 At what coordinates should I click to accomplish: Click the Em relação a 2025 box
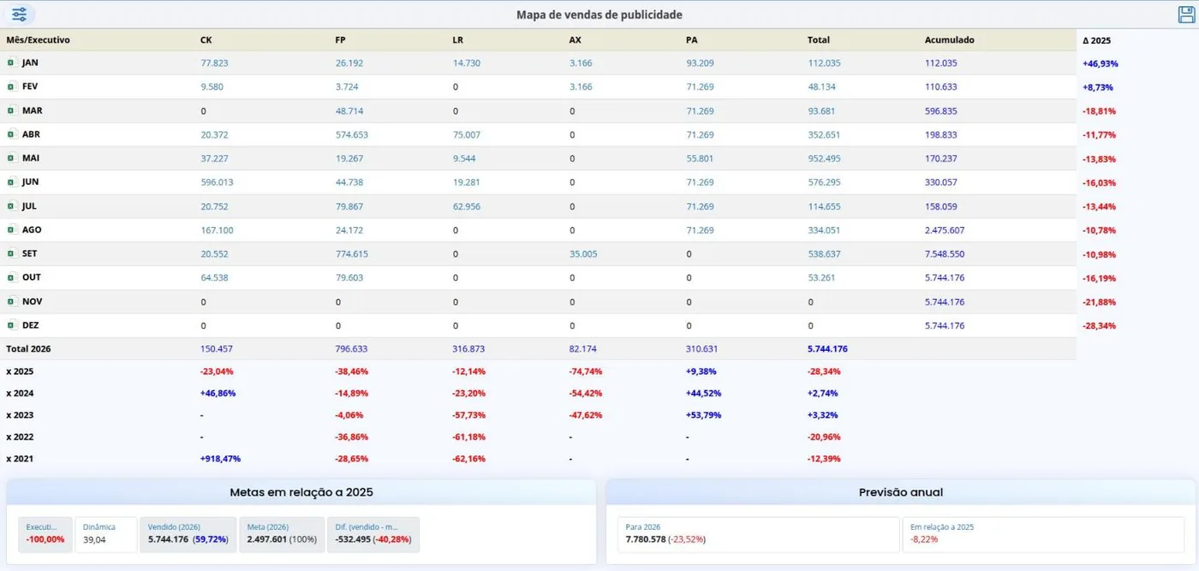coord(1043,534)
